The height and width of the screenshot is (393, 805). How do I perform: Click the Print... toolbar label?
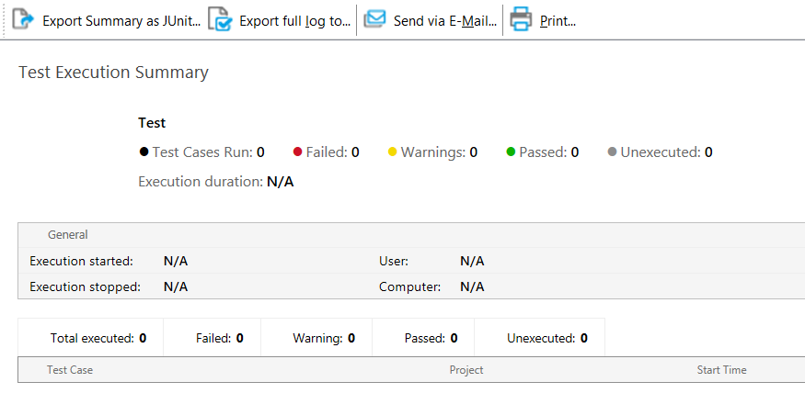(x=558, y=20)
